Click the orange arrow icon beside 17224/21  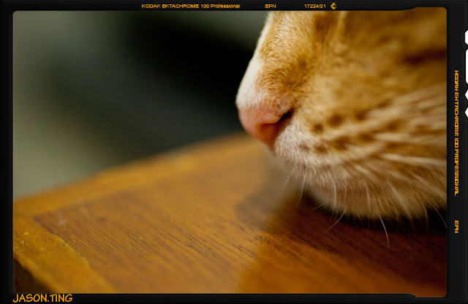coord(333,6)
